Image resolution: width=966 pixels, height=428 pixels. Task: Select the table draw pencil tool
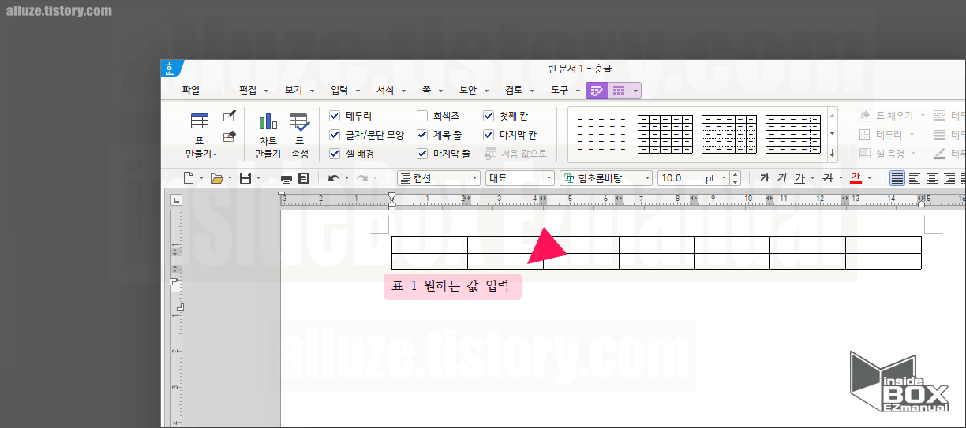[x=229, y=116]
